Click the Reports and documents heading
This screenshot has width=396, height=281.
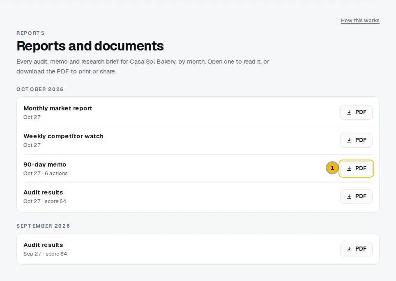[x=90, y=46]
